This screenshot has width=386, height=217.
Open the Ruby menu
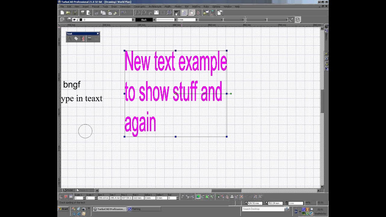206,6
